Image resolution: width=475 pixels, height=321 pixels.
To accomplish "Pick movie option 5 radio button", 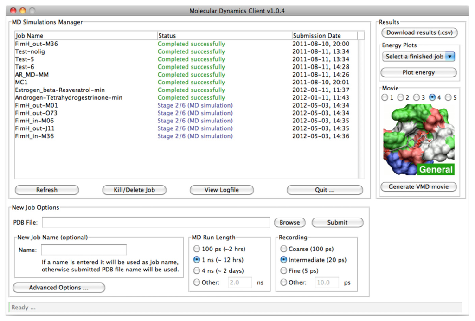I will [x=449, y=97].
